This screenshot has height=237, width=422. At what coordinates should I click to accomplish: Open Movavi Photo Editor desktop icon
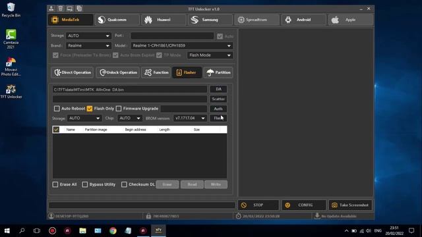point(11,66)
